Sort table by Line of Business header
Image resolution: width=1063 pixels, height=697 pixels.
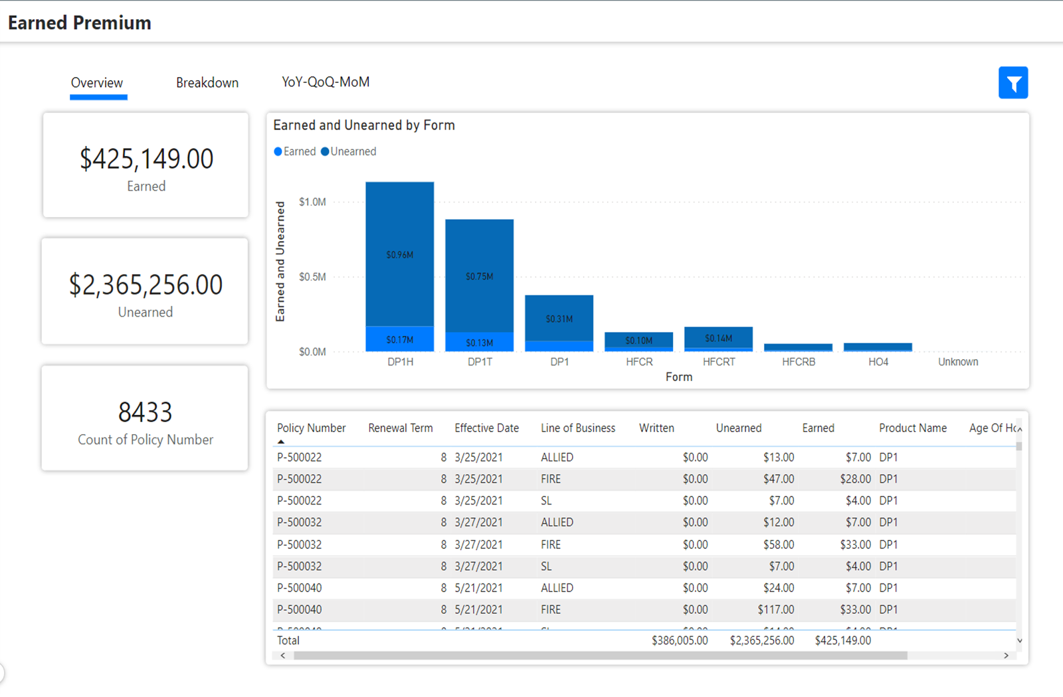[x=577, y=428]
